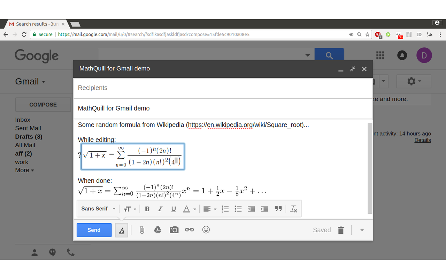
Task: Apply quote formatting
Action: (278, 209)
